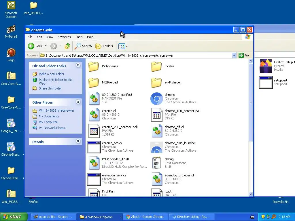Click the icudtl file name
Screen dimensions: 295x221
point(168,191)
